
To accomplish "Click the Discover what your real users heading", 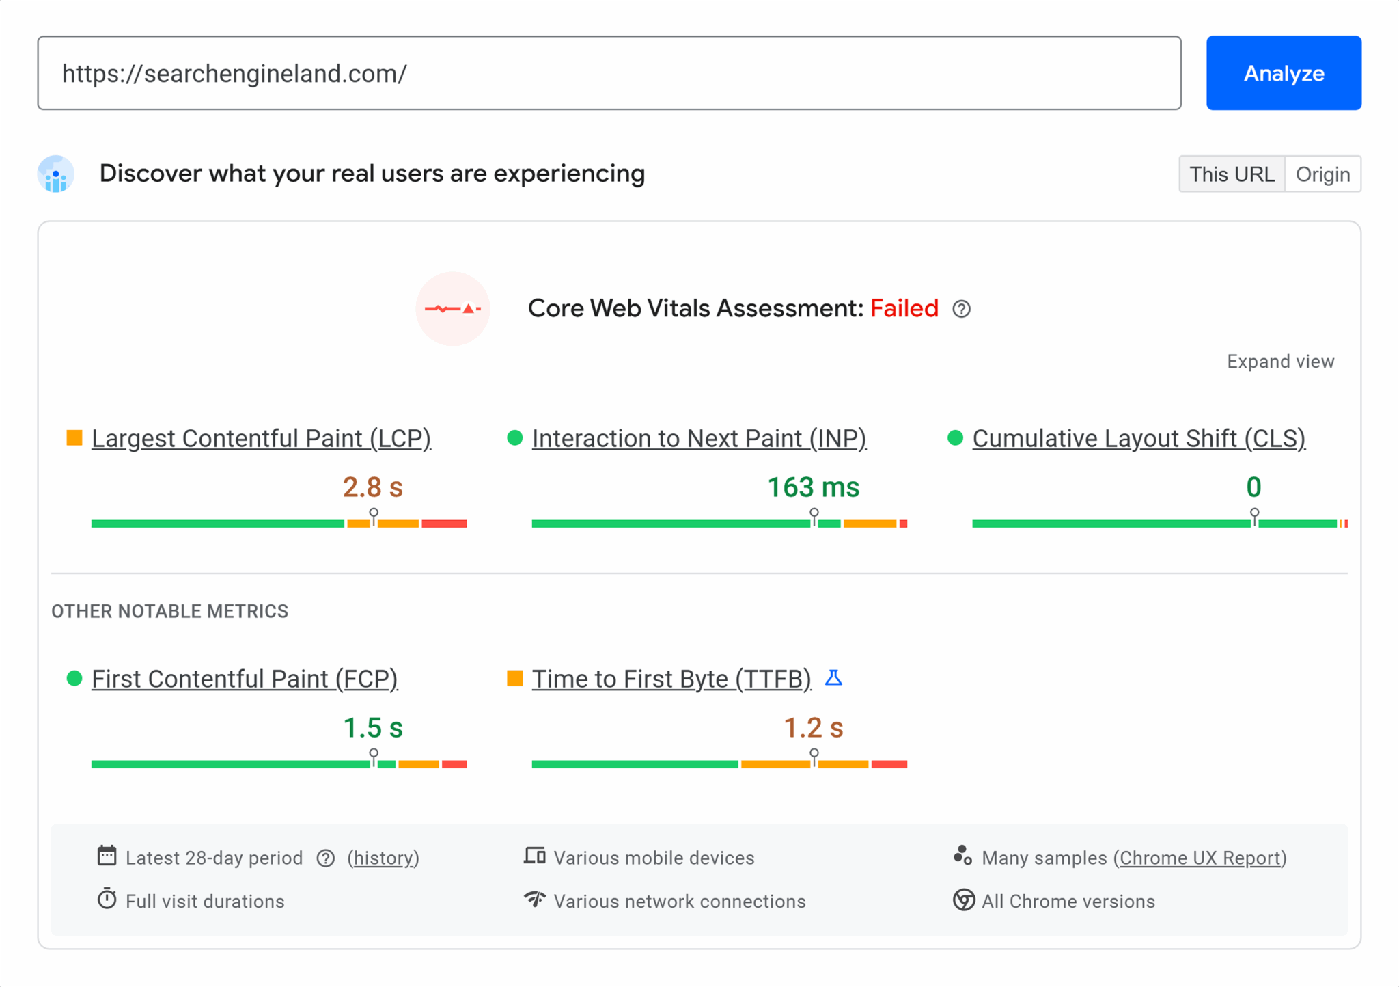I will click(372, 174).
